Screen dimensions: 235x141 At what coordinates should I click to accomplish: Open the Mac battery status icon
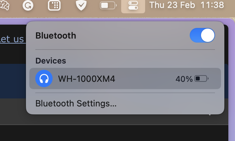[x=108, y=6]
